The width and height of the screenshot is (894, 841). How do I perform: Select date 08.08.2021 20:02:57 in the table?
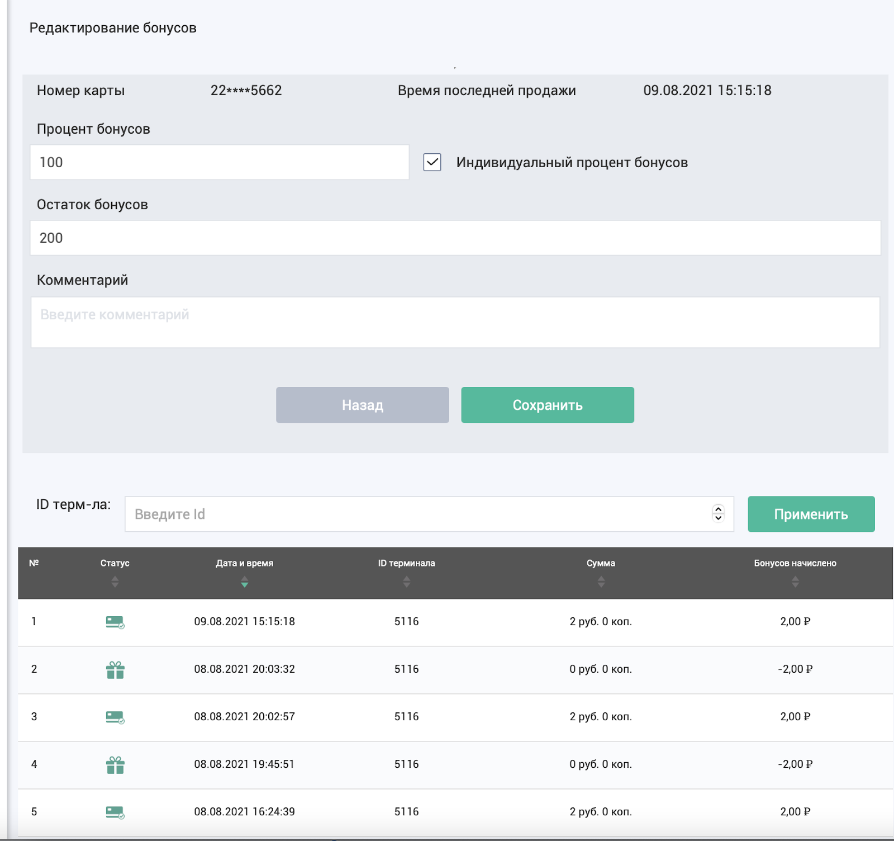coord(245,716)
